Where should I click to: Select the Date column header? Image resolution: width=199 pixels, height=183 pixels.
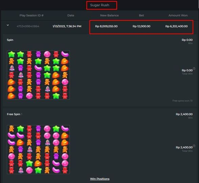[71, 15]
